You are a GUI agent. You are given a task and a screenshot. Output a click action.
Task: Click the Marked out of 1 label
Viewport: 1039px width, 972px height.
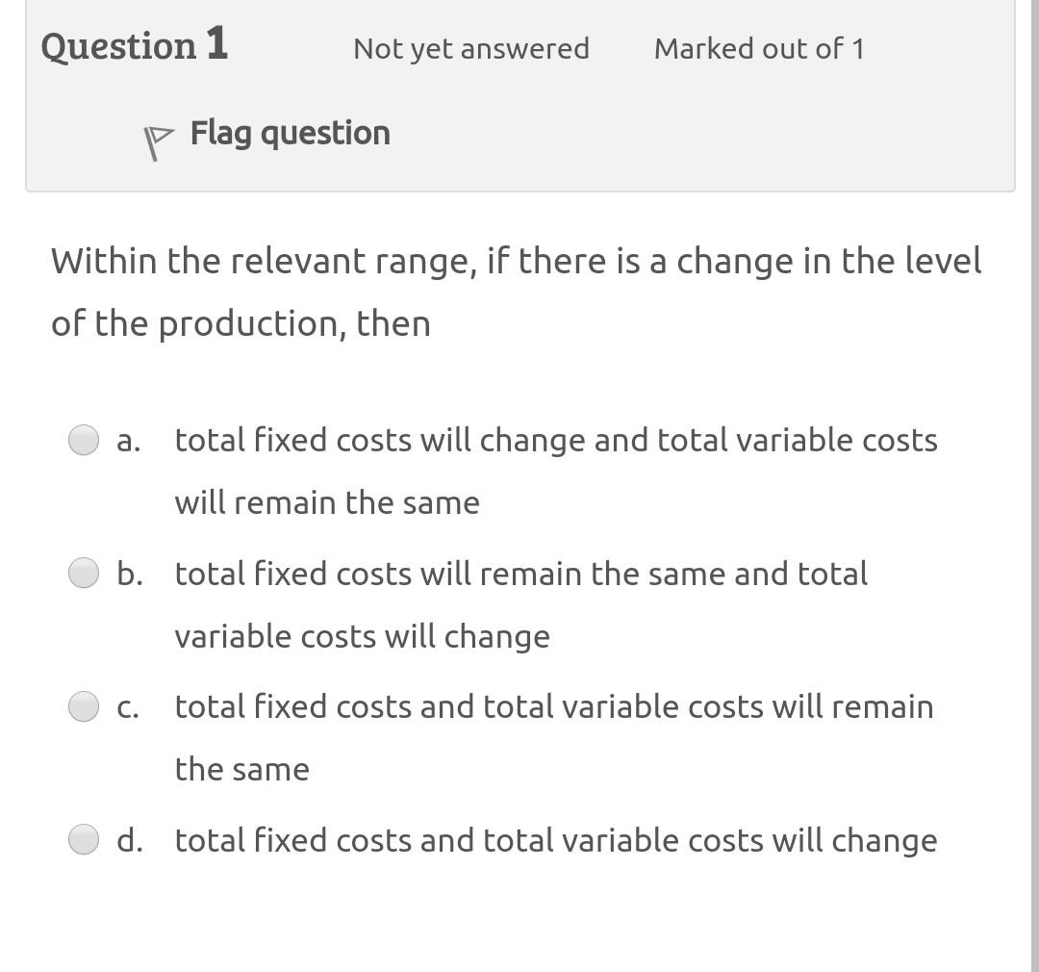click(758, 48)
